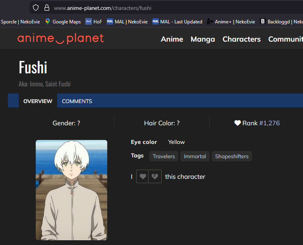Image resolution: width=303 pixels, height=245 pixels.
Task: Open the Google Maps bookmark icon
Action: (48, 21)
